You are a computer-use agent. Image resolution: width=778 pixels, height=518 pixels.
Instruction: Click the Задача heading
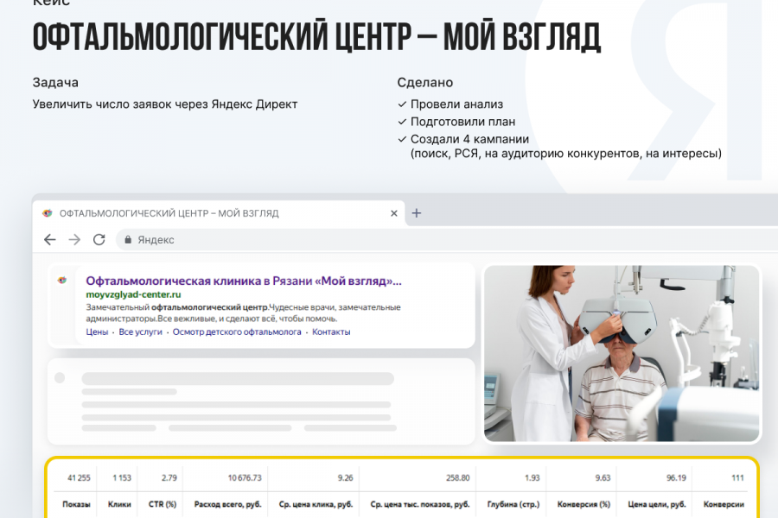[x=55, y=82]
